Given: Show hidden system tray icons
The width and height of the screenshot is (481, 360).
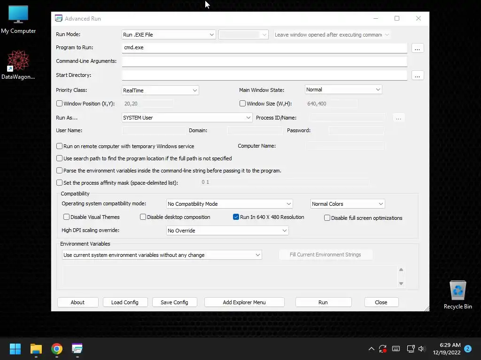Looking at the screenshot, I should [371, 349].
